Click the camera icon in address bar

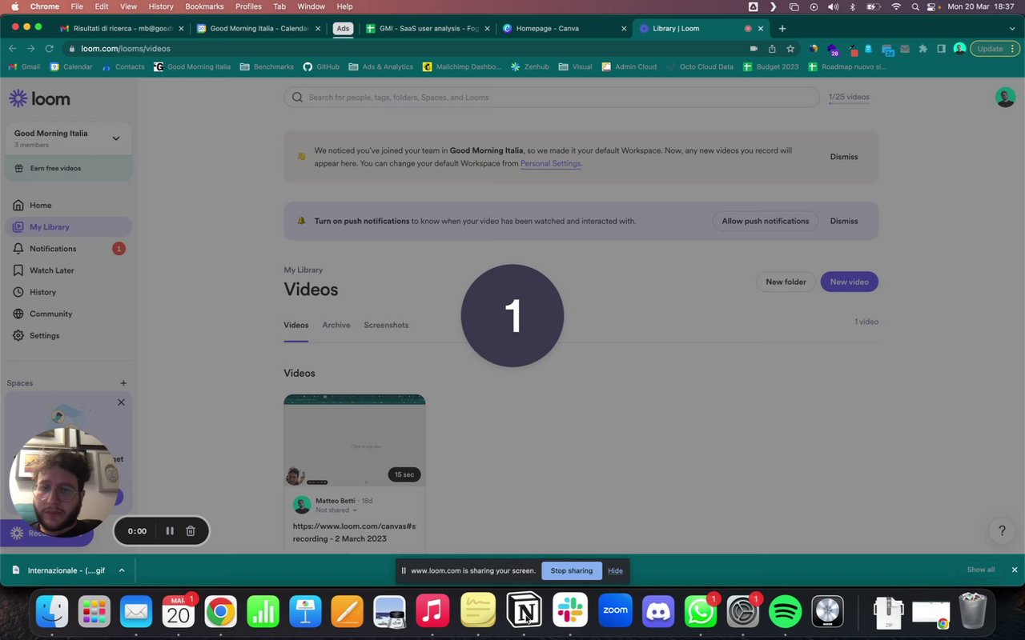pyautogui.click(x=754, y=49)
